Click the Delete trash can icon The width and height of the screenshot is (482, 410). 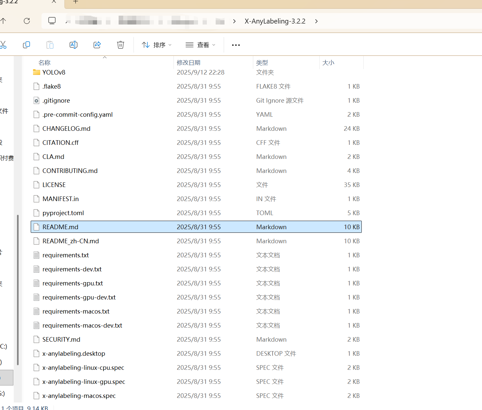[121, 45]
